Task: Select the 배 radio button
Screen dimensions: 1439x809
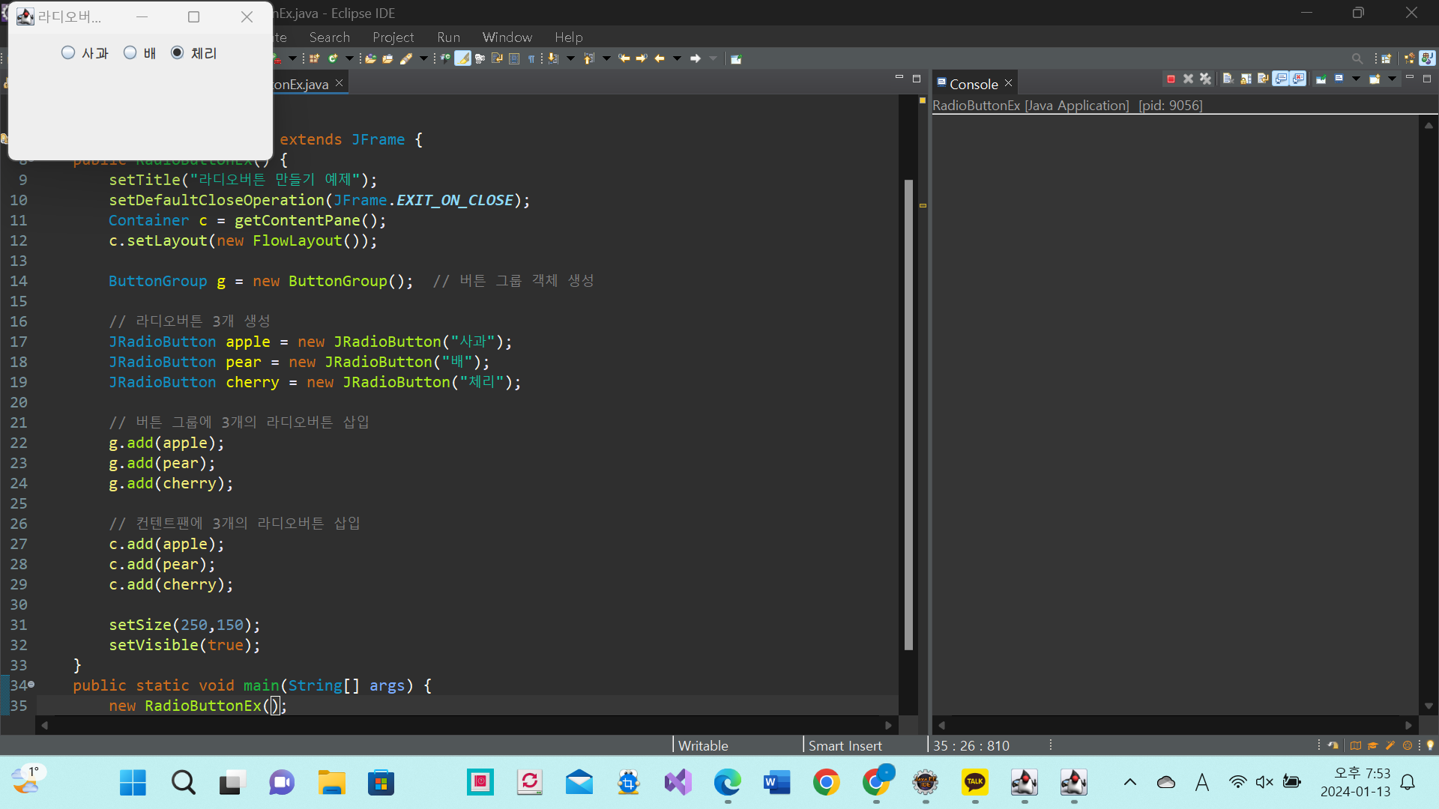Action: click(130, 52)
